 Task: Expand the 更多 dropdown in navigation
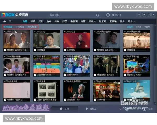[131, 21]
